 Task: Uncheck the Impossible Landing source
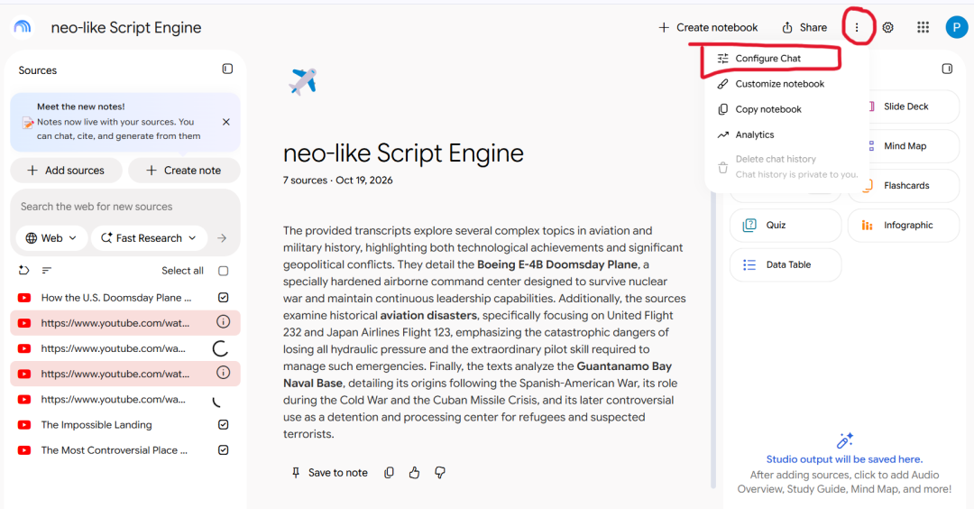pos(224,425)
